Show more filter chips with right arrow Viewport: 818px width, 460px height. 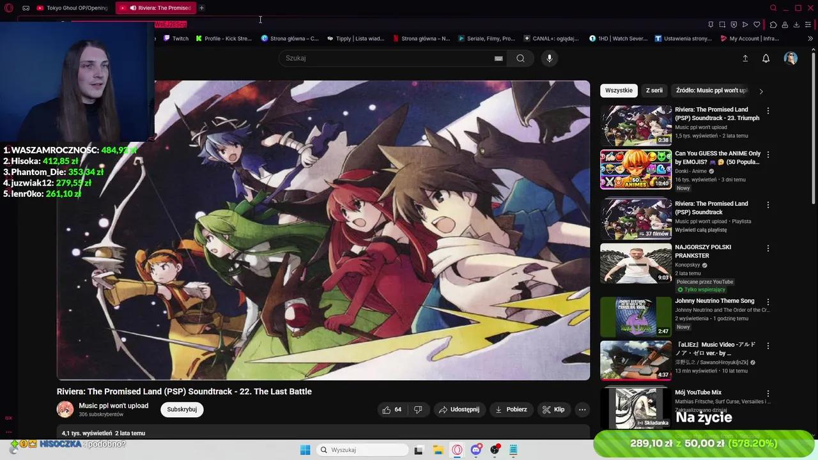[x=760, y=91]
